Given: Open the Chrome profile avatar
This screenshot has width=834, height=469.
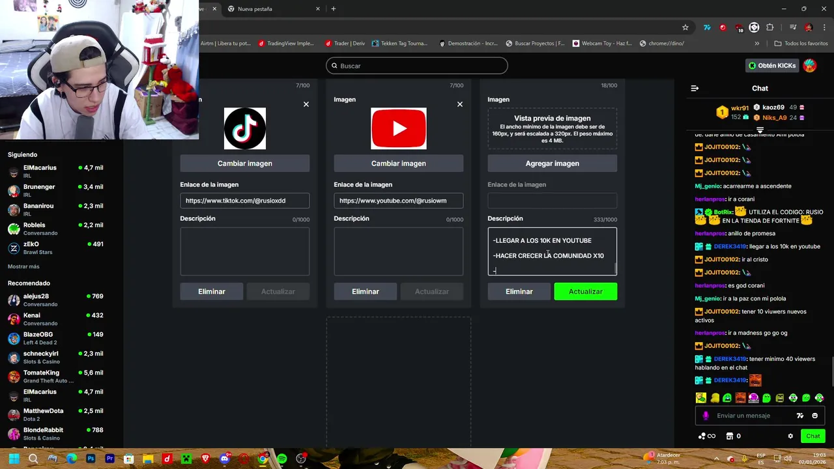Looking at the screenshot, I should tap(809, 27).
